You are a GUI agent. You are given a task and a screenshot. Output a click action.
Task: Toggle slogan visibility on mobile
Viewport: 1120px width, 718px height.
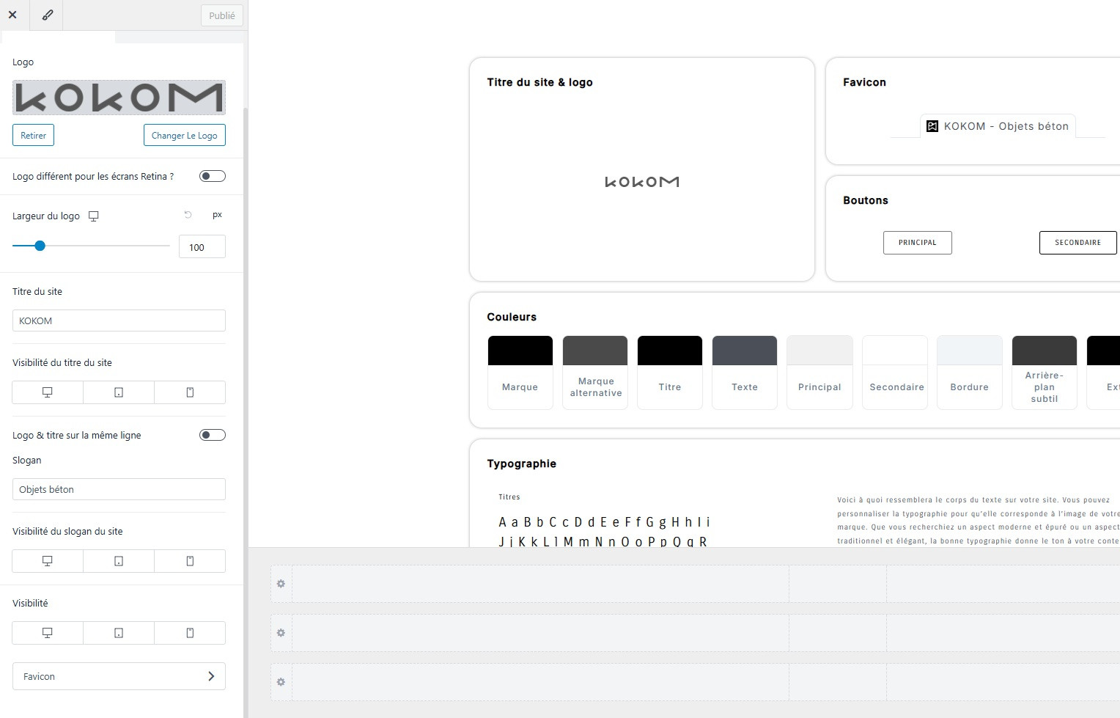190,561
